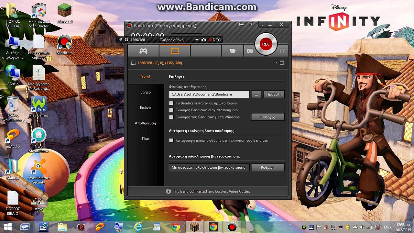
Task: Select the Bandicam desktop shortcut
Action: [x=65, y=45]
